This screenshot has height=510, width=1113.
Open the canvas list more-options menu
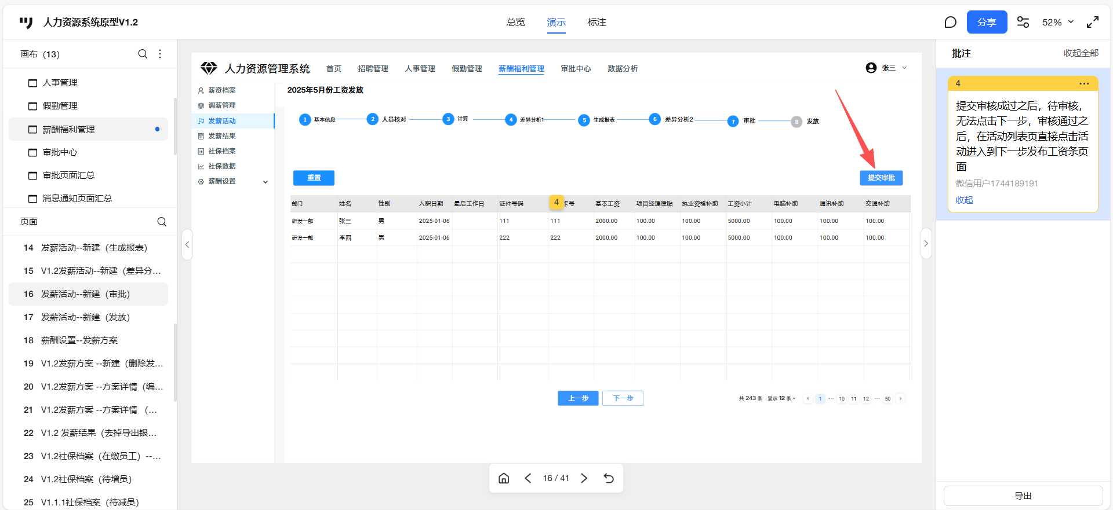point(160,54)
